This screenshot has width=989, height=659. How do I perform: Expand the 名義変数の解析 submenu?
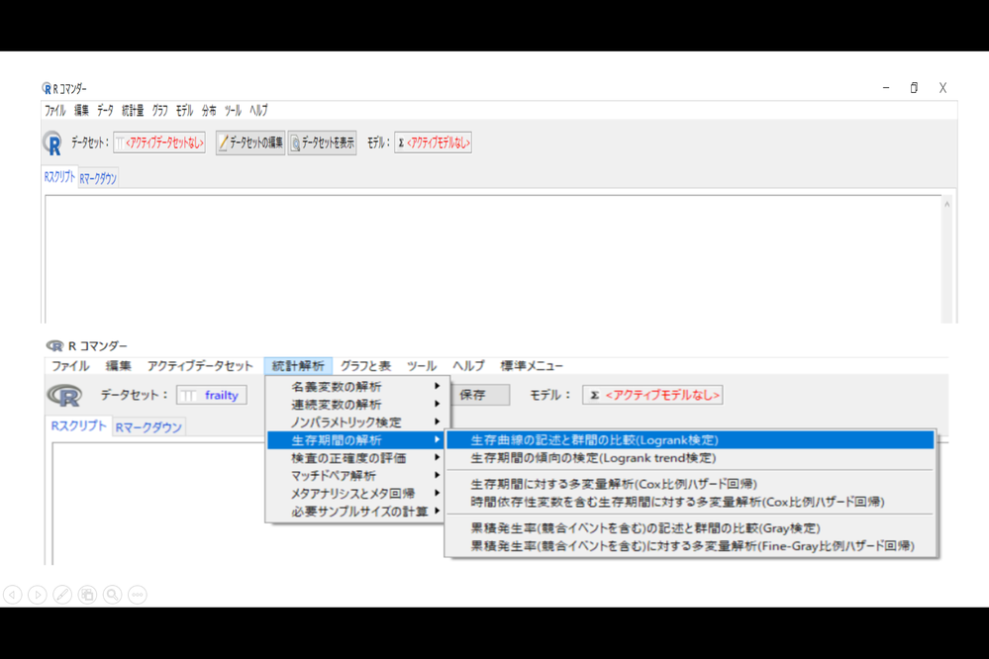click(x=357, y=387)
